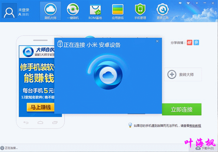Click the [登录] login link

(x=25, y=14)
